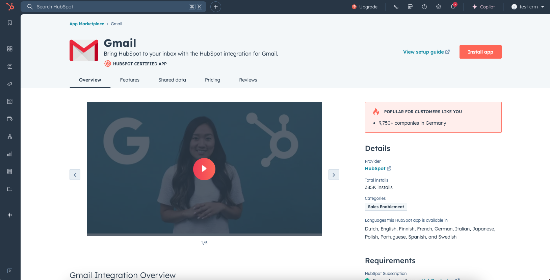The height and width of the screenshot is (280, 550).
Task: Open the Data management database icon
Action: 10,172
